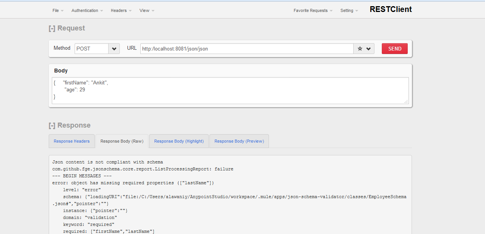Click the Body textarea resize handle

pos(406,101)
